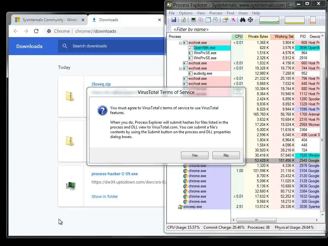Sort by the Working Set column header
328x246 pixels.
click(283, 37)
